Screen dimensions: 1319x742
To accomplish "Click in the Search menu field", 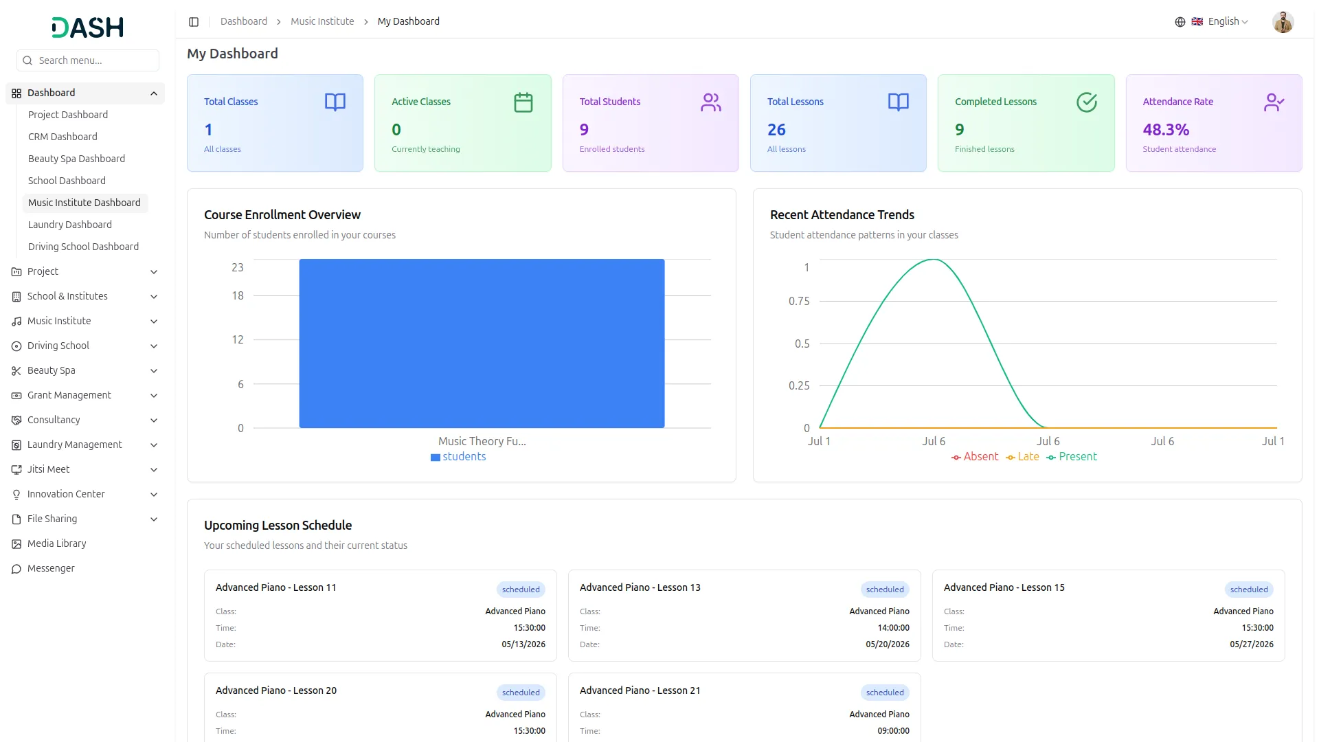I will tap(88, 60).
